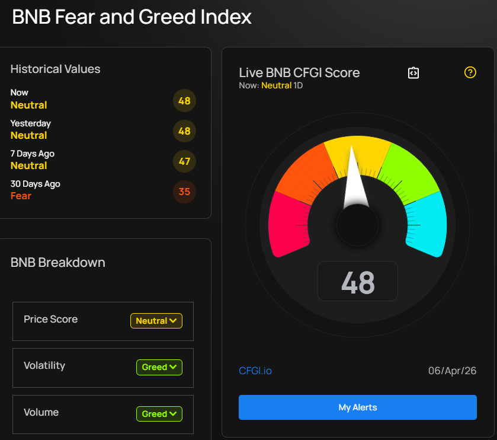497x440 pixels.
Task: Select the Yesterday score badge 48
Action: click(184, 131)
